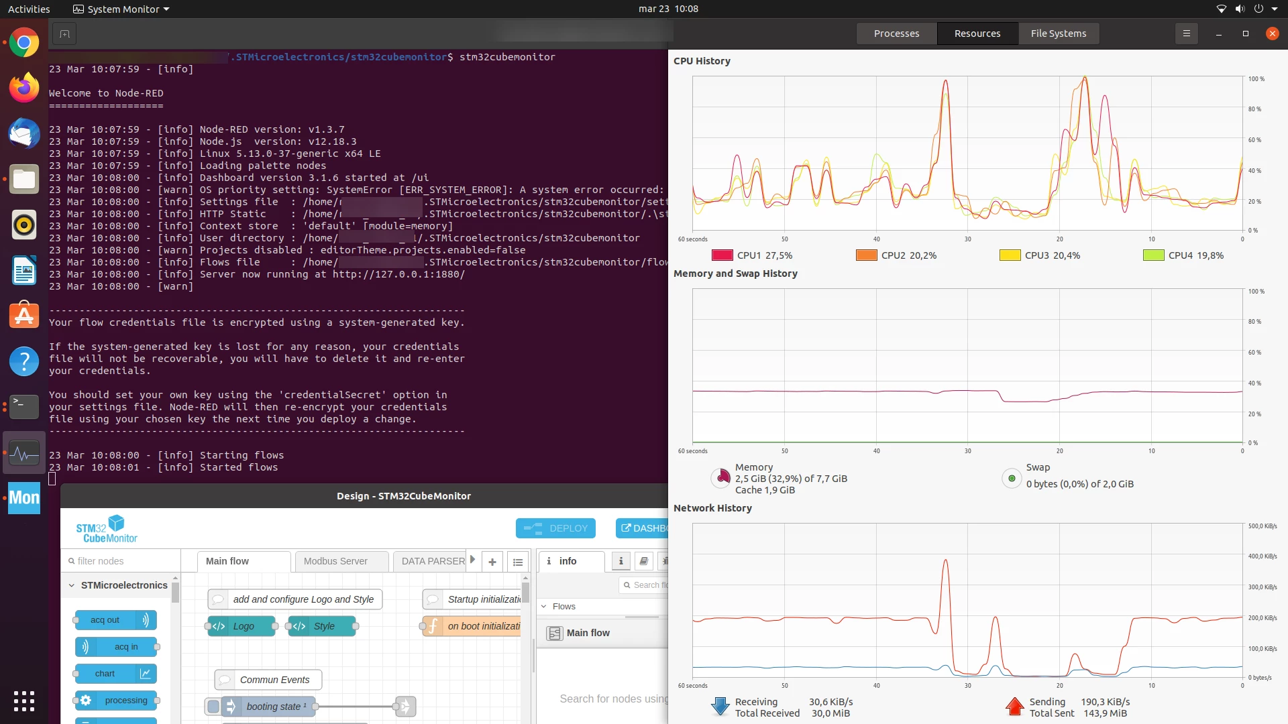Open the system power menu arrow
This screenshot has width=1288, height=724.
tap(1275, 9)
